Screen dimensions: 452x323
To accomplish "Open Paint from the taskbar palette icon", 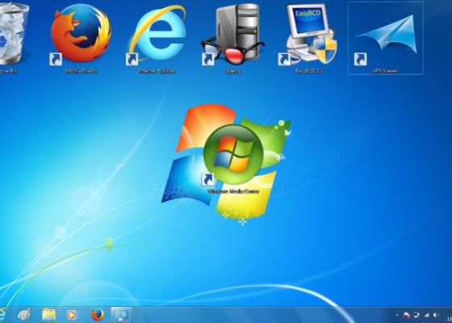I will tap(24, 315).
